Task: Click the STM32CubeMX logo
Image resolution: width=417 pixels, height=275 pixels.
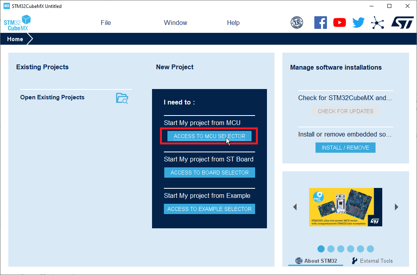Action: [x=17, y=23]
